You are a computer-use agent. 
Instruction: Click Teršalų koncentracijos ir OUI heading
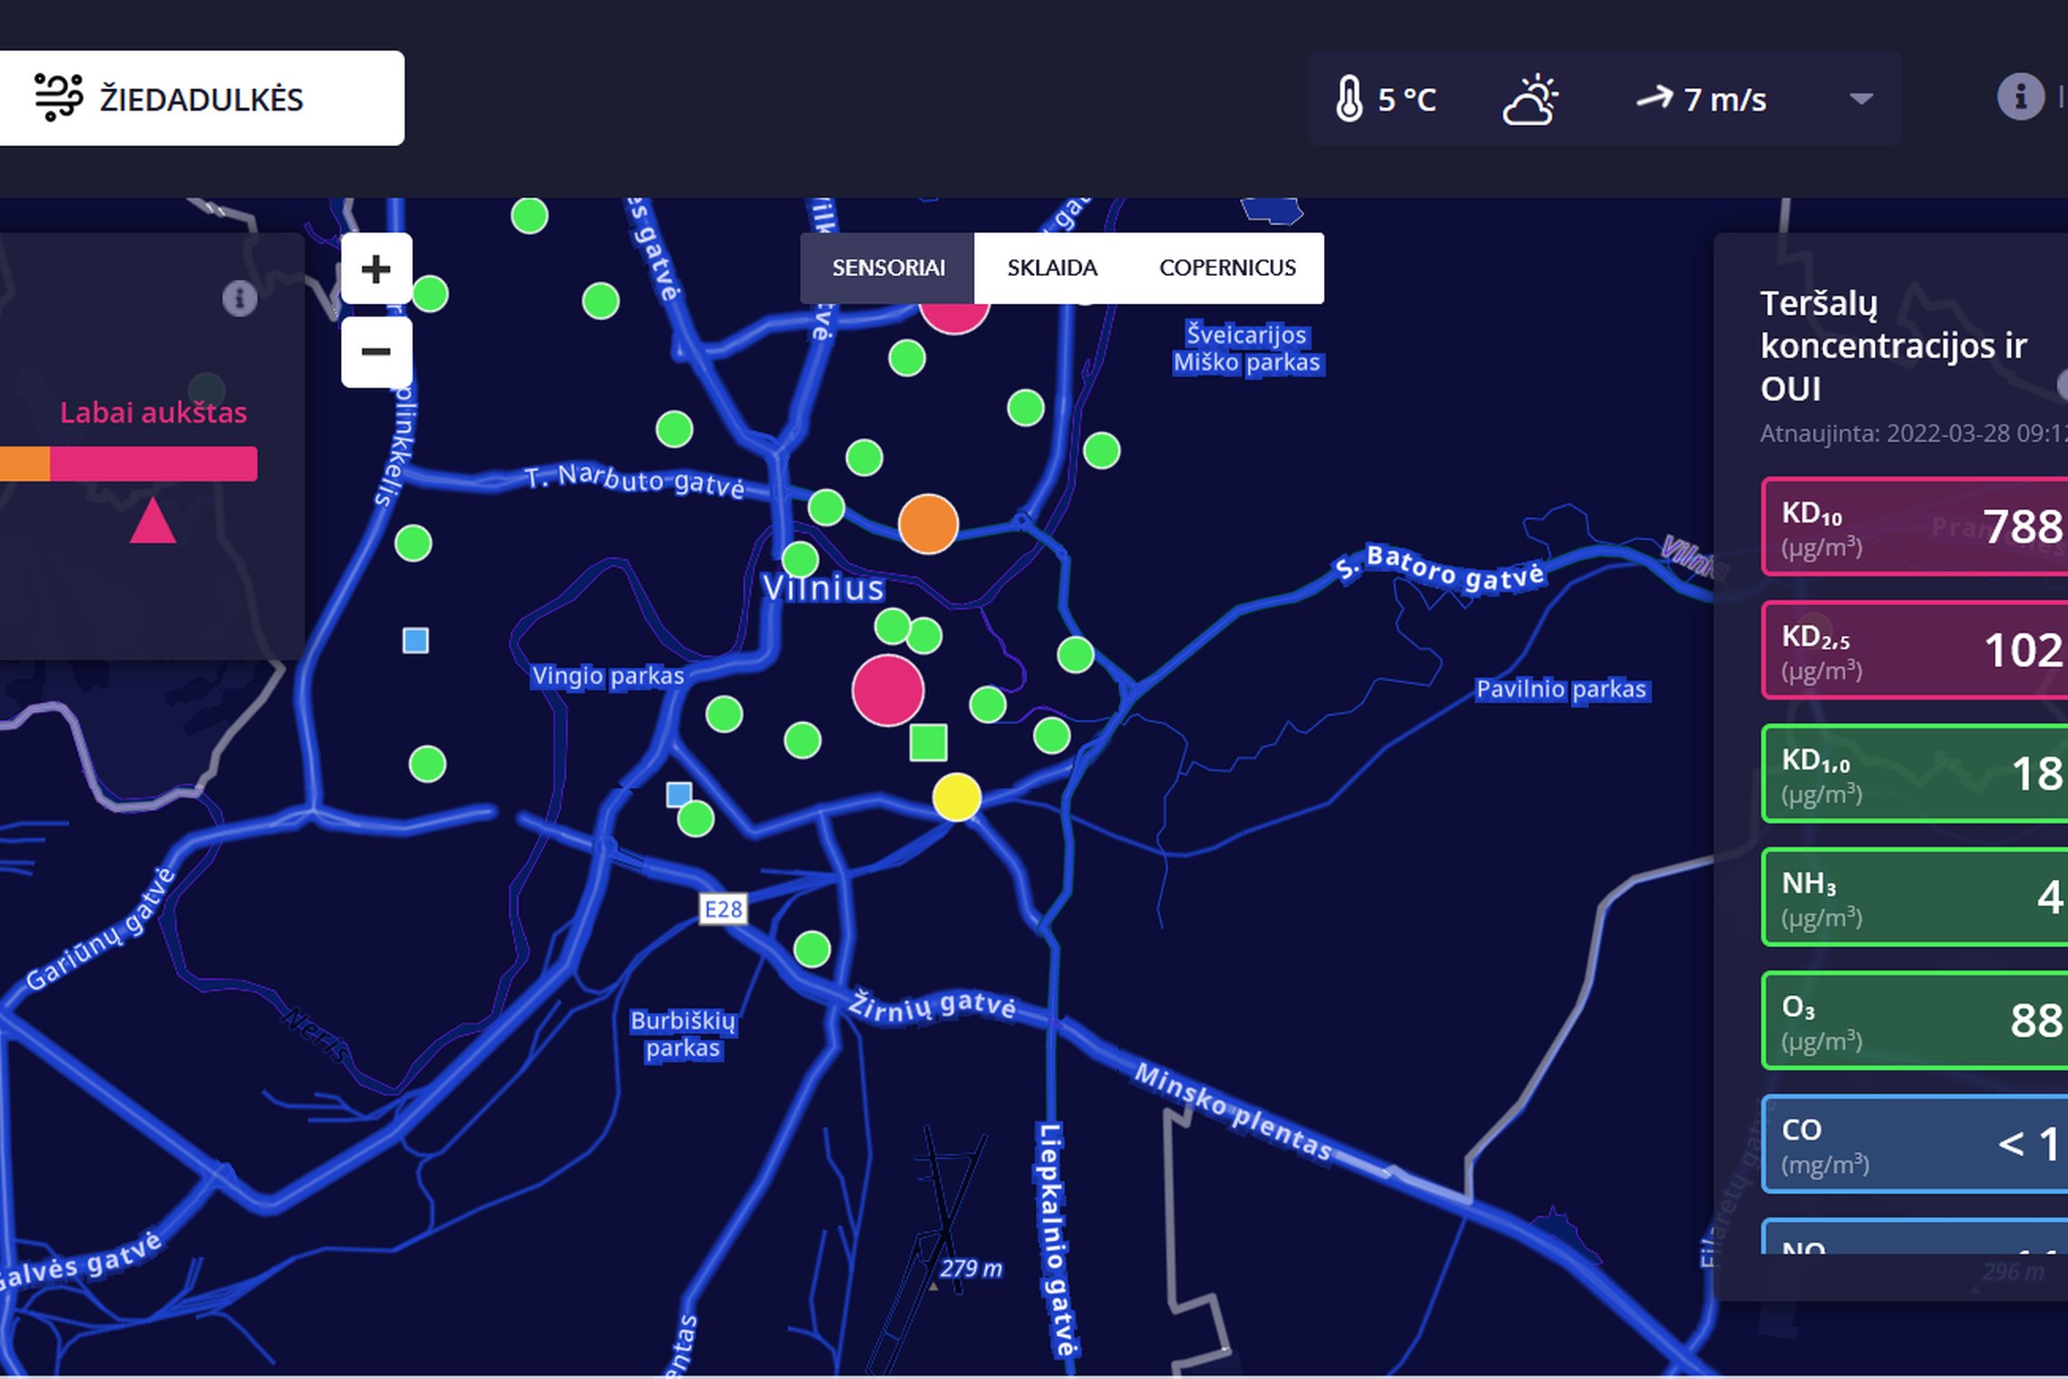[1894, 346]
